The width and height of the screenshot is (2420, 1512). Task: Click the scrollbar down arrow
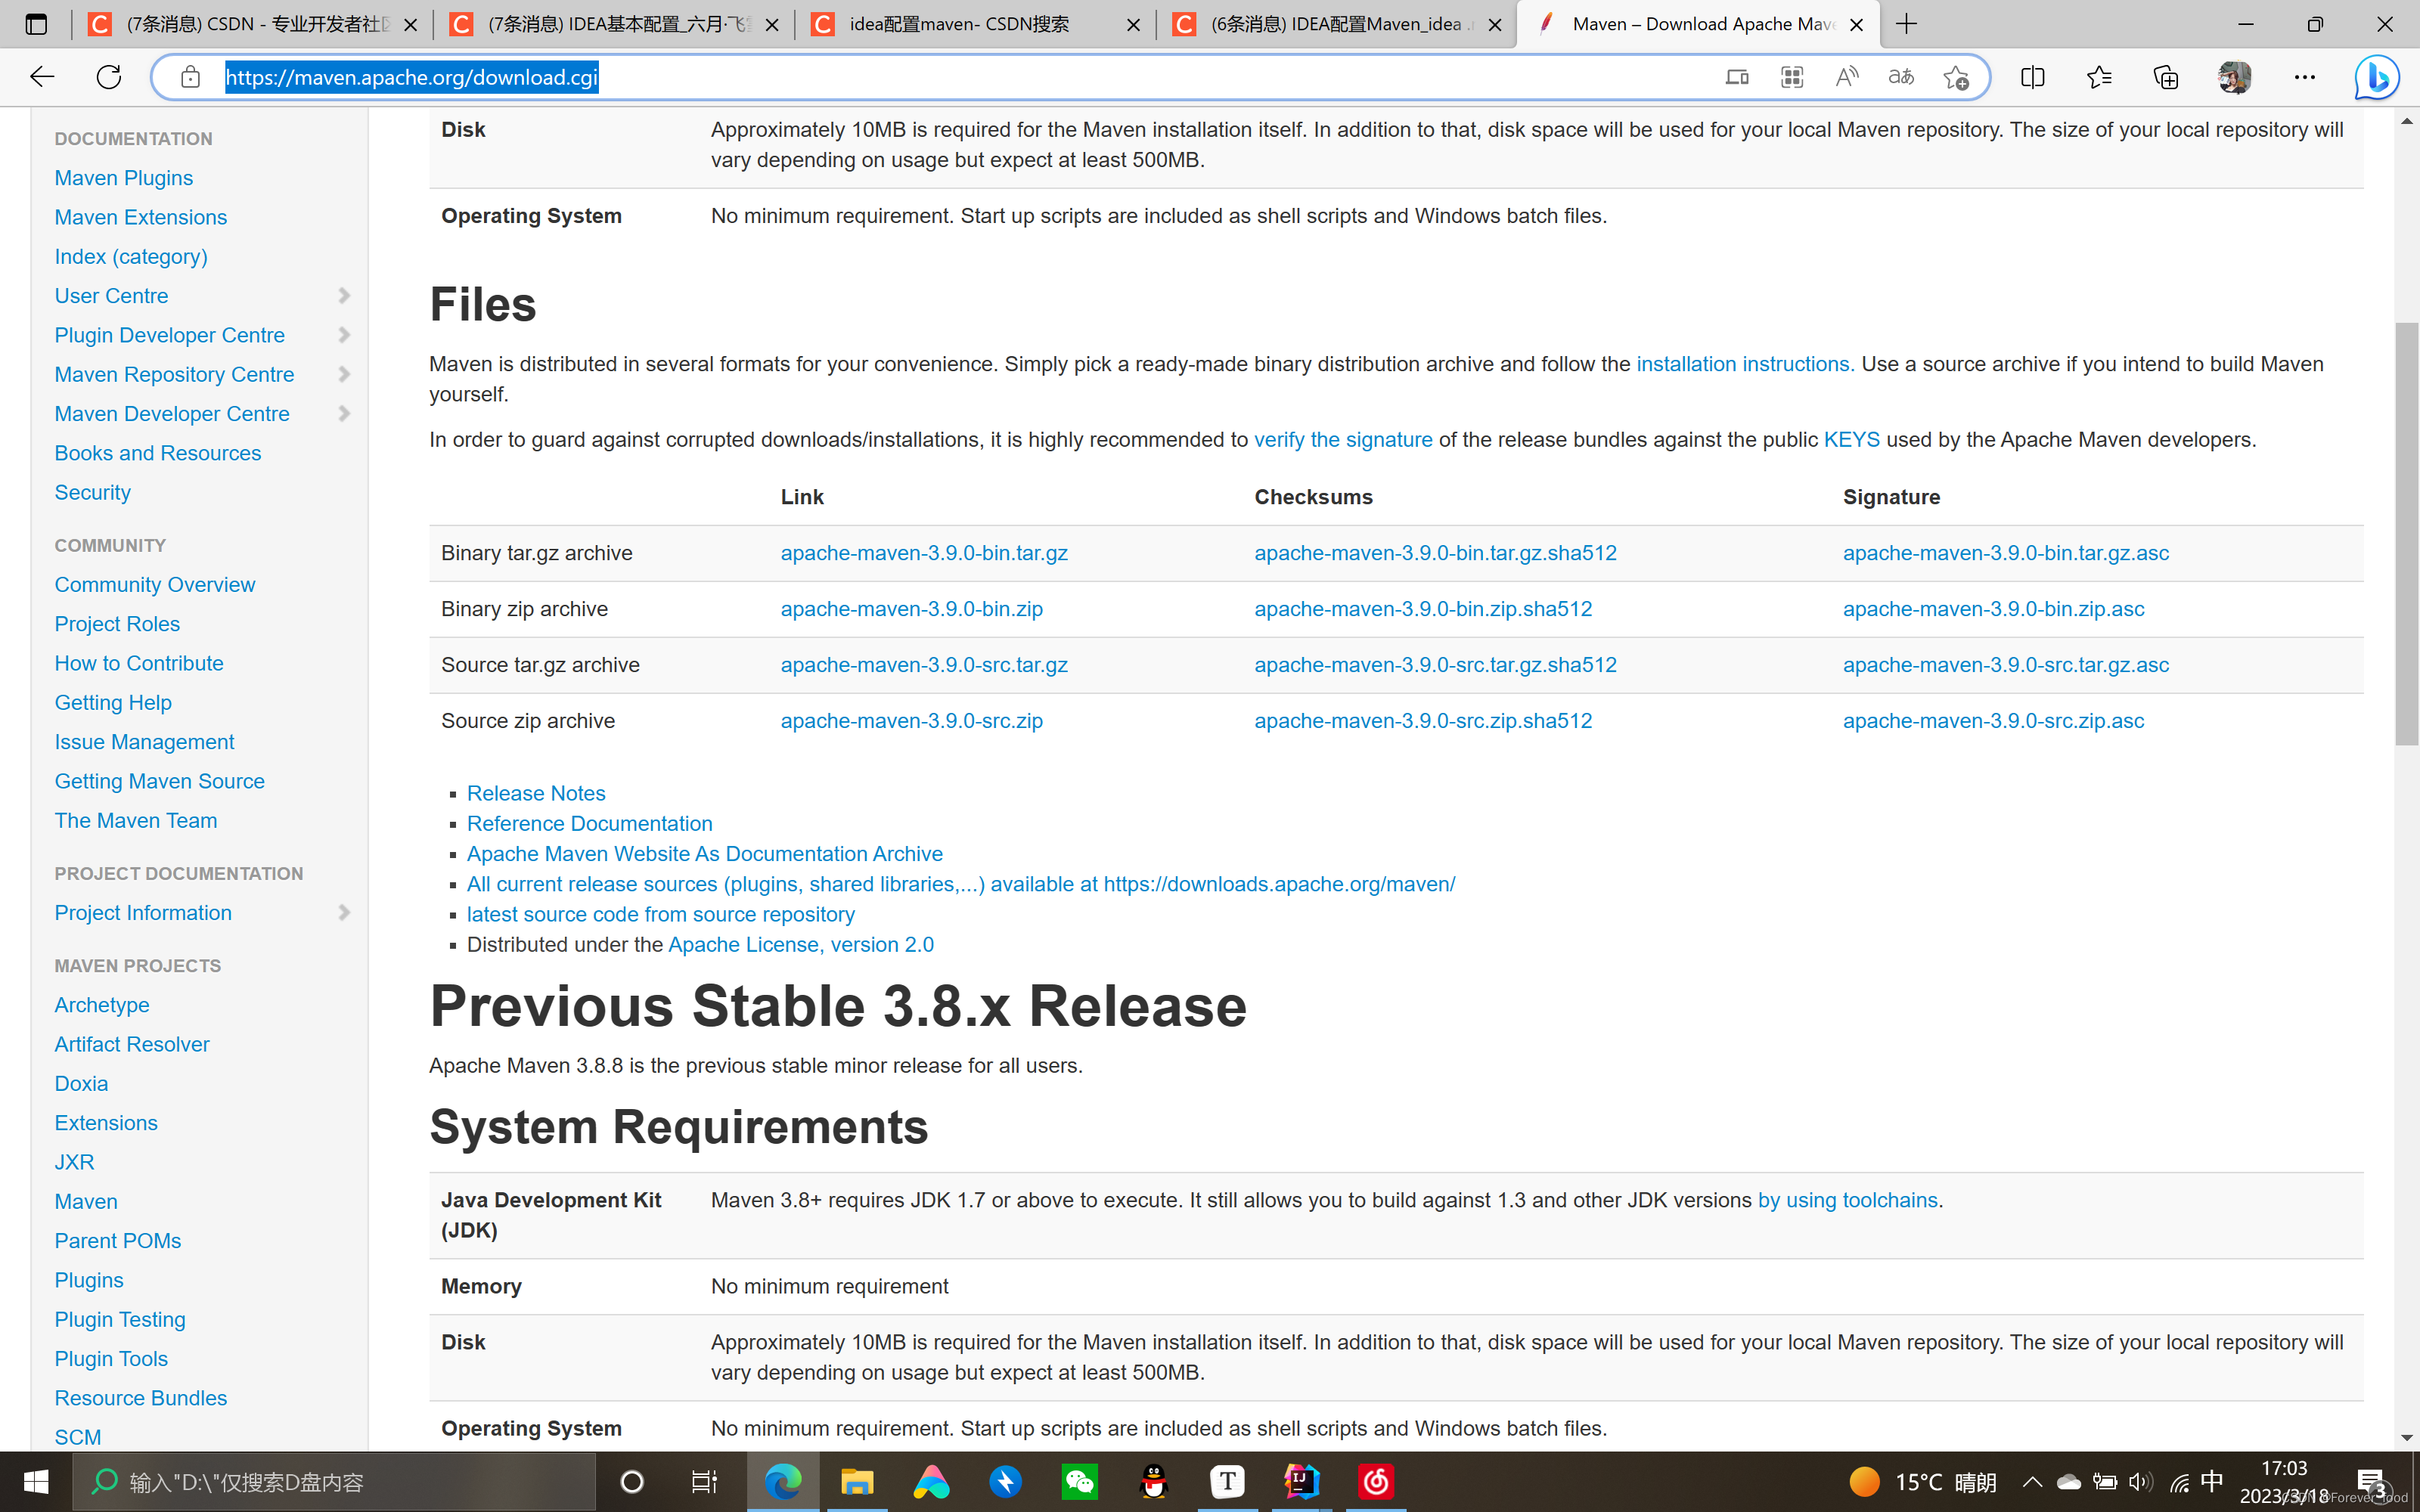tap(2406, 1438)
